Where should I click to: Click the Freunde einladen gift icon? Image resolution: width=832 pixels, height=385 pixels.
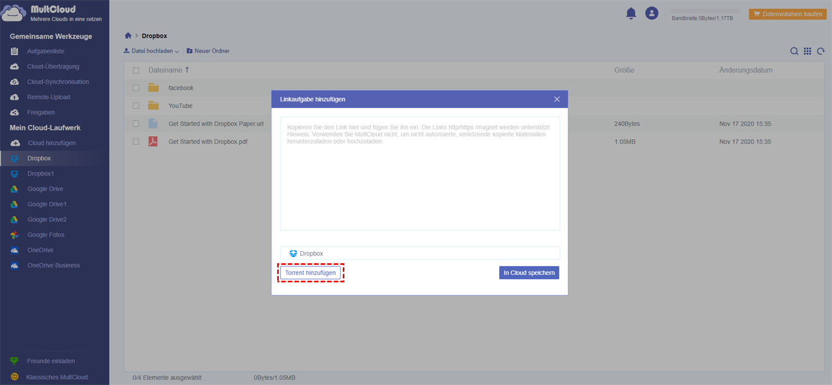(15, 361)
